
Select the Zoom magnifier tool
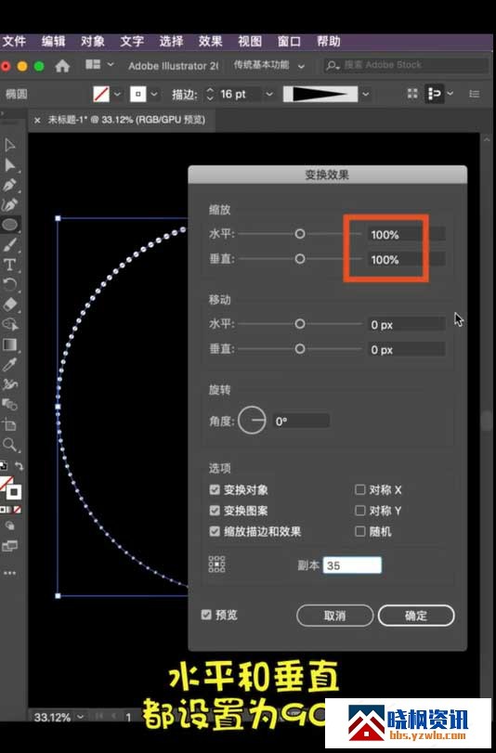(9, 445)
